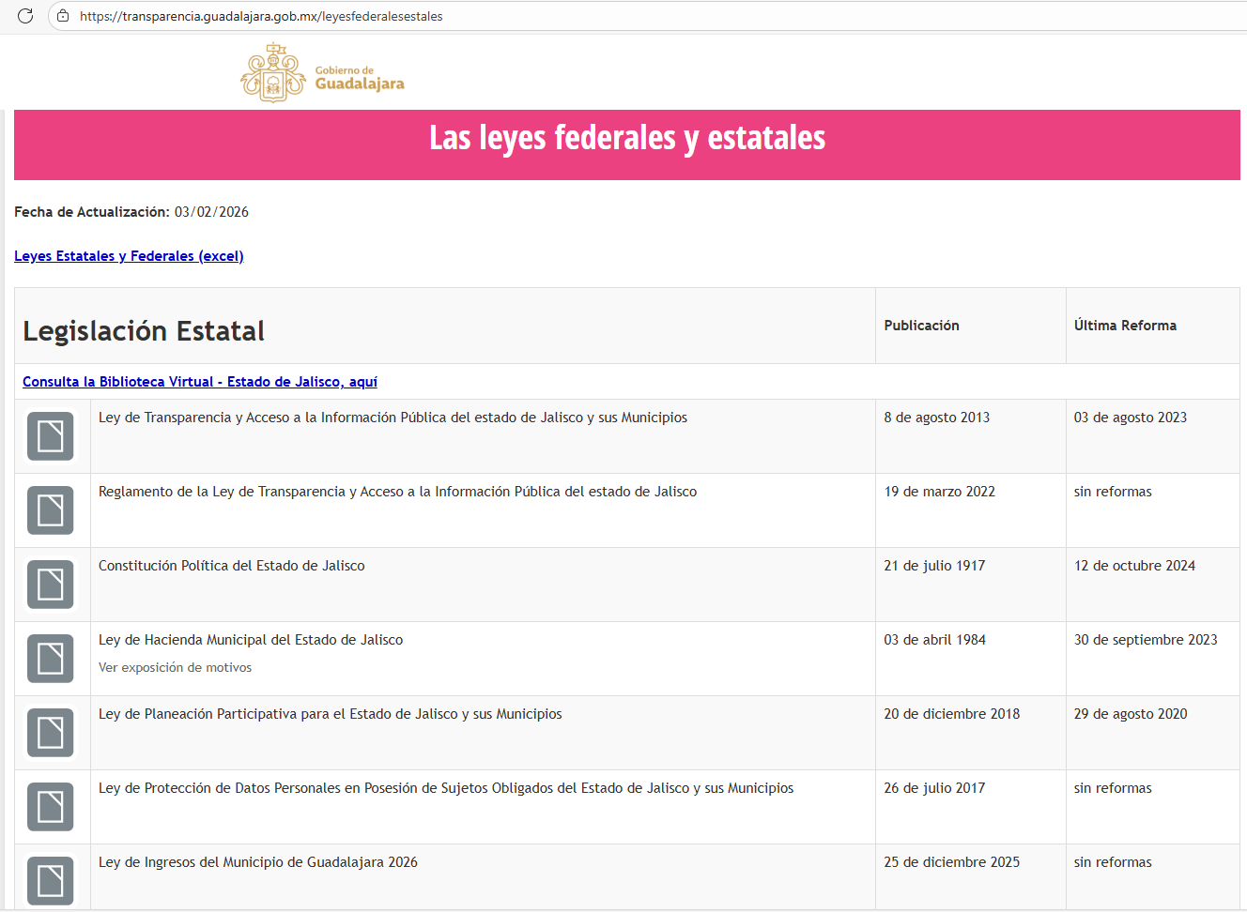Click sin reformas in the Reglamento row

click(x=1113, y=492)
